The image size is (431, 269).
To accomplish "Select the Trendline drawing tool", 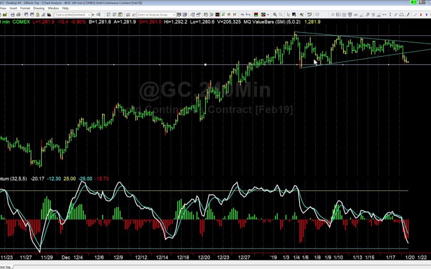I will click(x=362, y=15).
